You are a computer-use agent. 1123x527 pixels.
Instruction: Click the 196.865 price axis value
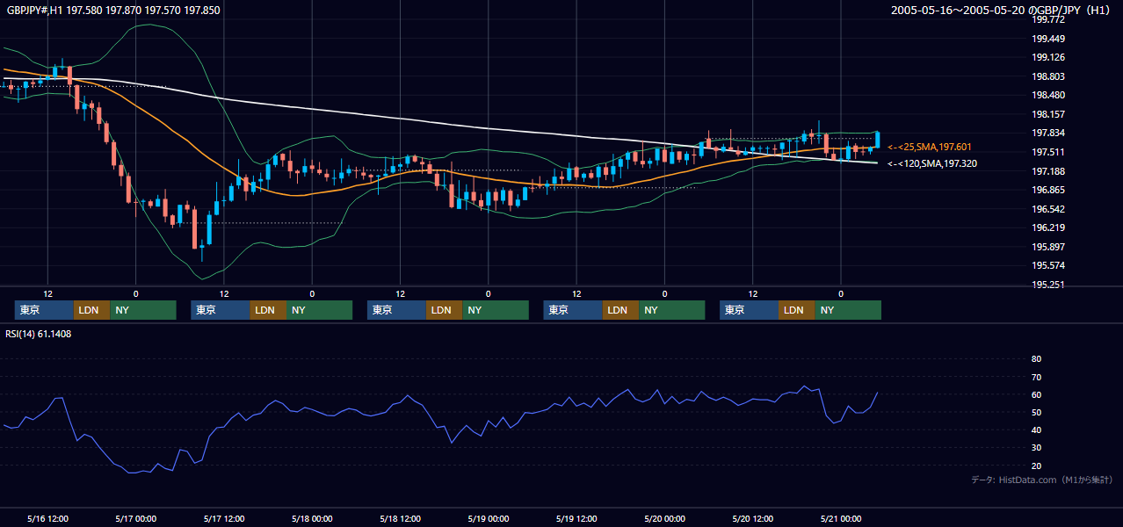click(x=1047, y=190)
